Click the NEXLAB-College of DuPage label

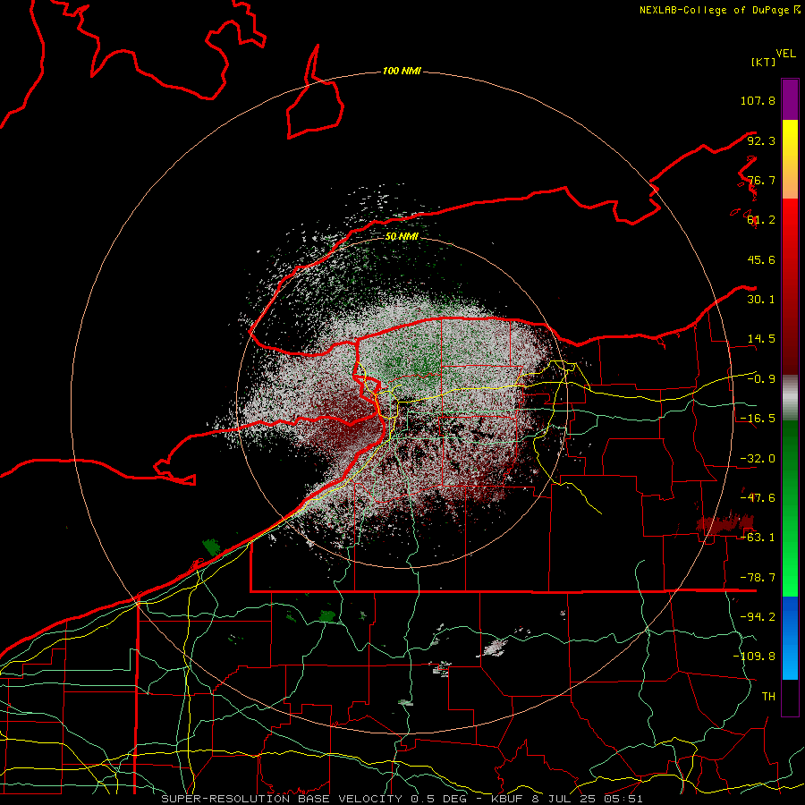719,10
